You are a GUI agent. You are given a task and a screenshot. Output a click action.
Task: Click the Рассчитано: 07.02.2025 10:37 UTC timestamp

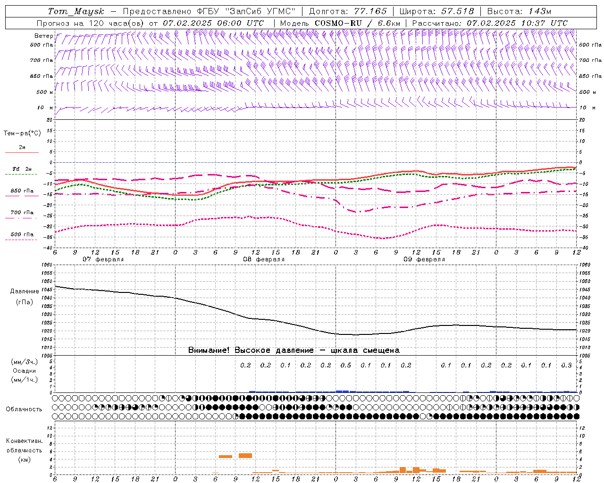490,23
